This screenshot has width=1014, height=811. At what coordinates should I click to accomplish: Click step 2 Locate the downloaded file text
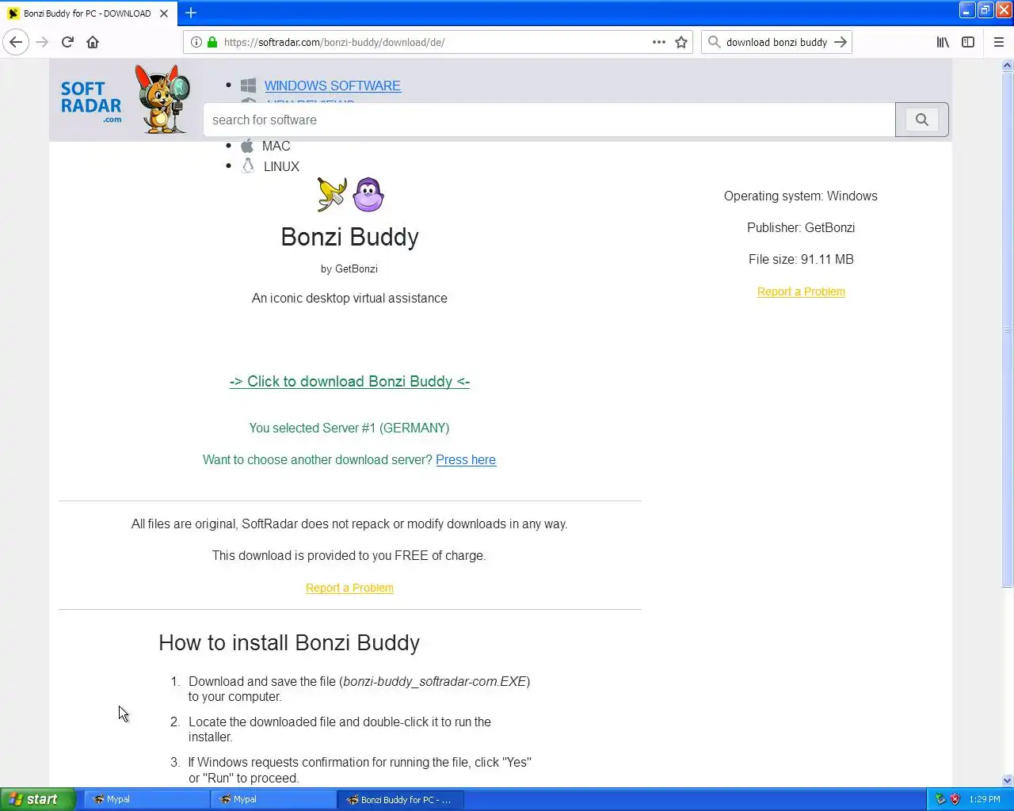tap(340, 729)
